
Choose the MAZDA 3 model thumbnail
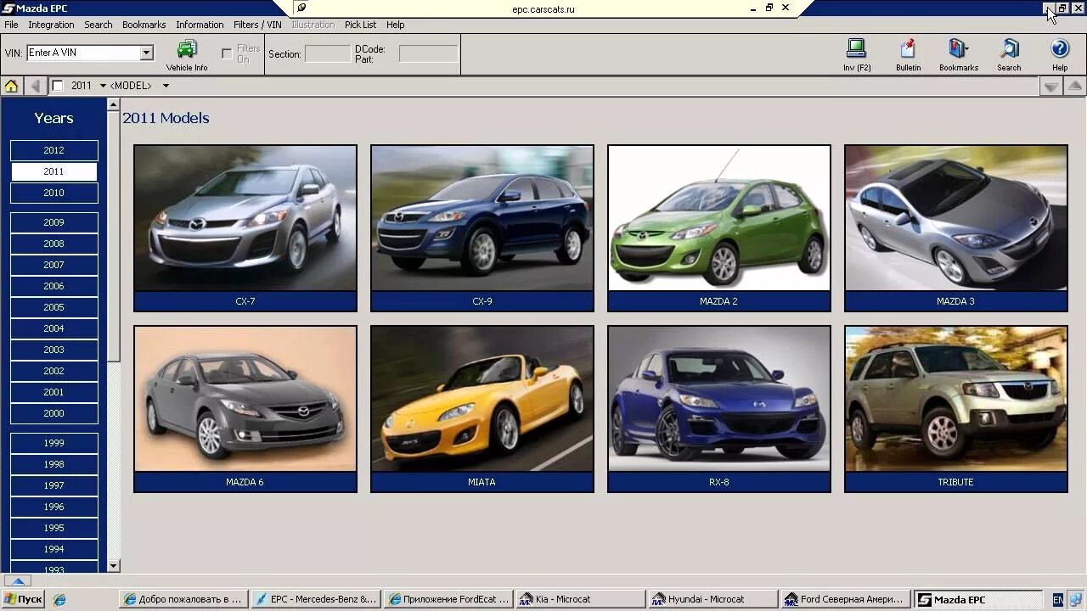pyautogui.click(x=956, y=228)
